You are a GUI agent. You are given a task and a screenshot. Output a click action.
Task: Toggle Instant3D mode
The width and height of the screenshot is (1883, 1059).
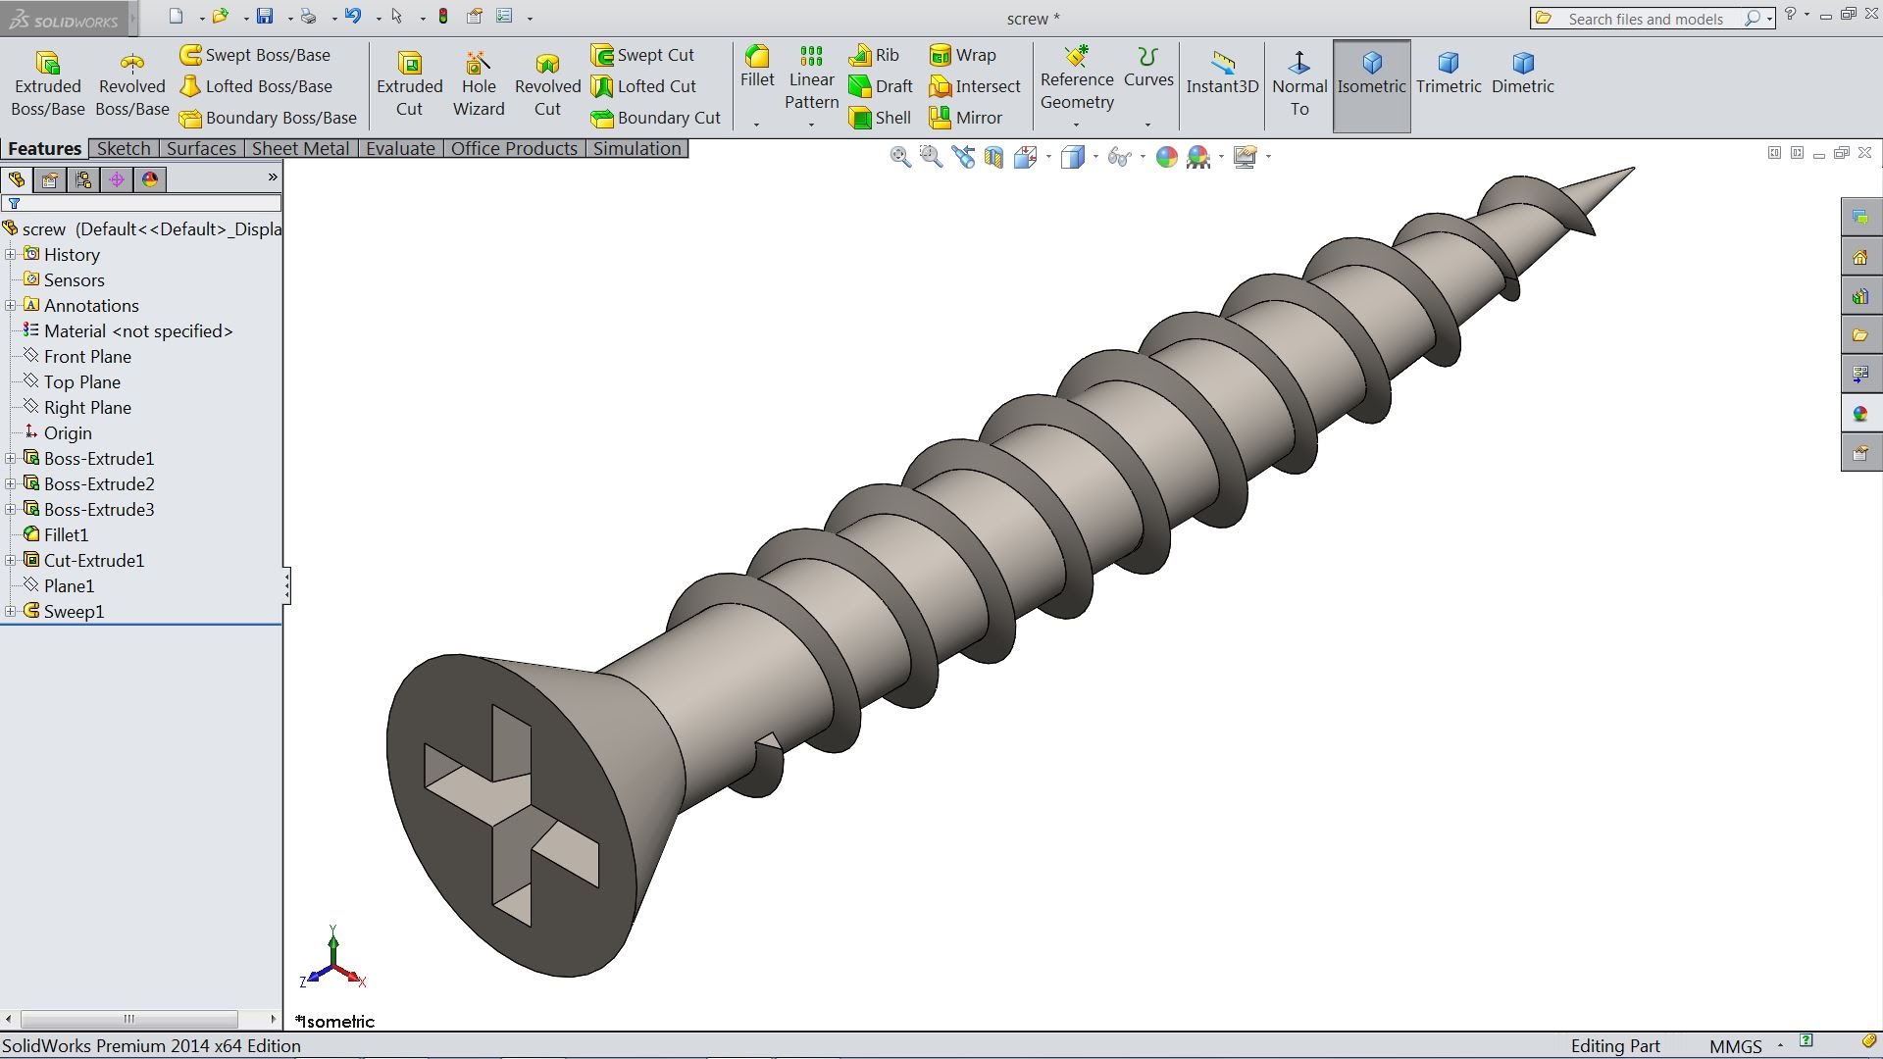(x=1222, y=81)
